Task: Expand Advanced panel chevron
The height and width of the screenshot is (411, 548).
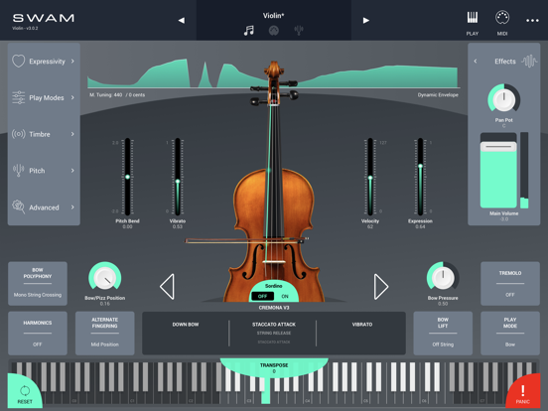Action: coord(72,206)
